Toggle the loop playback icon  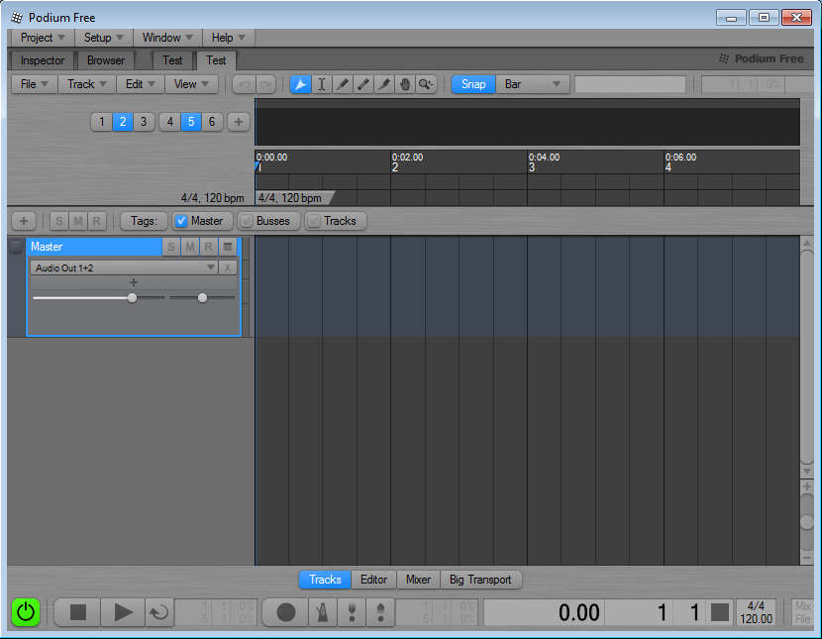(x=158, y=612)
